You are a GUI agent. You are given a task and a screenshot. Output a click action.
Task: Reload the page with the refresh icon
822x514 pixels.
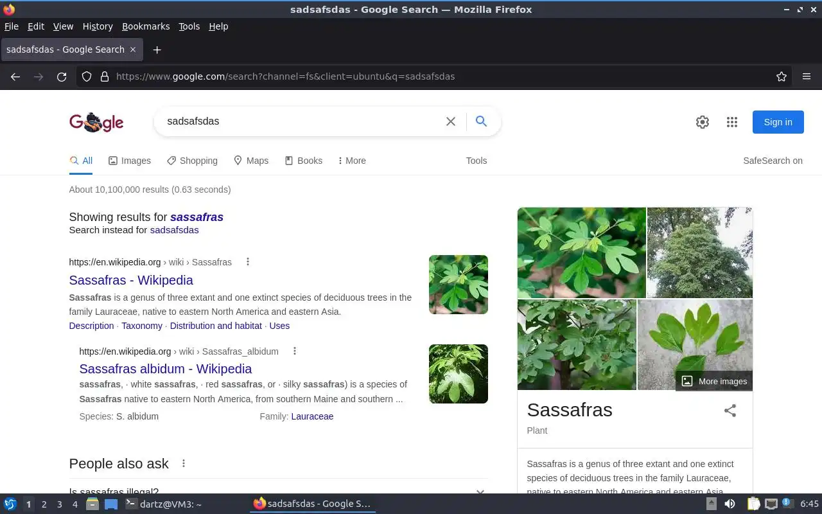click(x=62, y=76)
